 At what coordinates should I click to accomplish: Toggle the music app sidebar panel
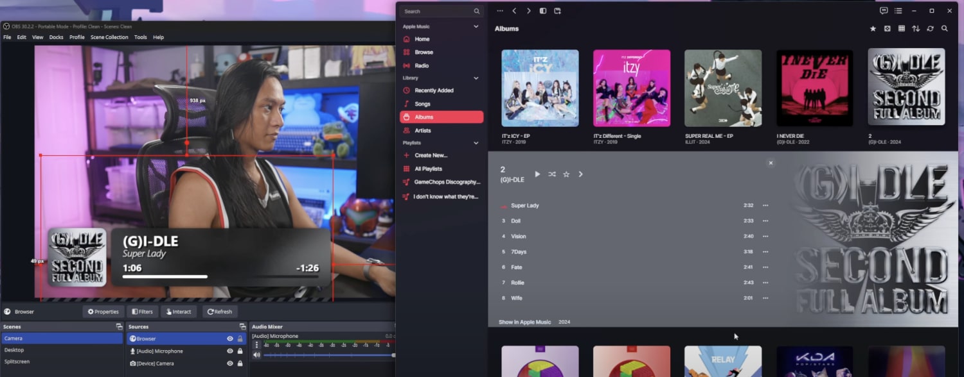tap(543, 11)
